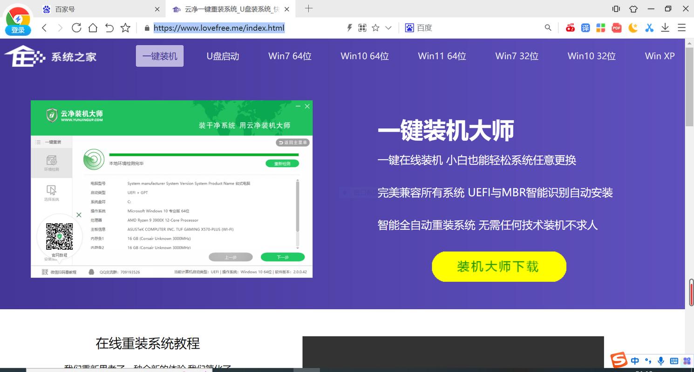Switch to the 百家号 tab
Image resolution: width=694 pixels, height=372 pixels.
tap(100, 9)
